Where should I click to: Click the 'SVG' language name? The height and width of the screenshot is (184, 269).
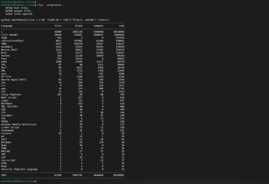[x=3, y=65]
